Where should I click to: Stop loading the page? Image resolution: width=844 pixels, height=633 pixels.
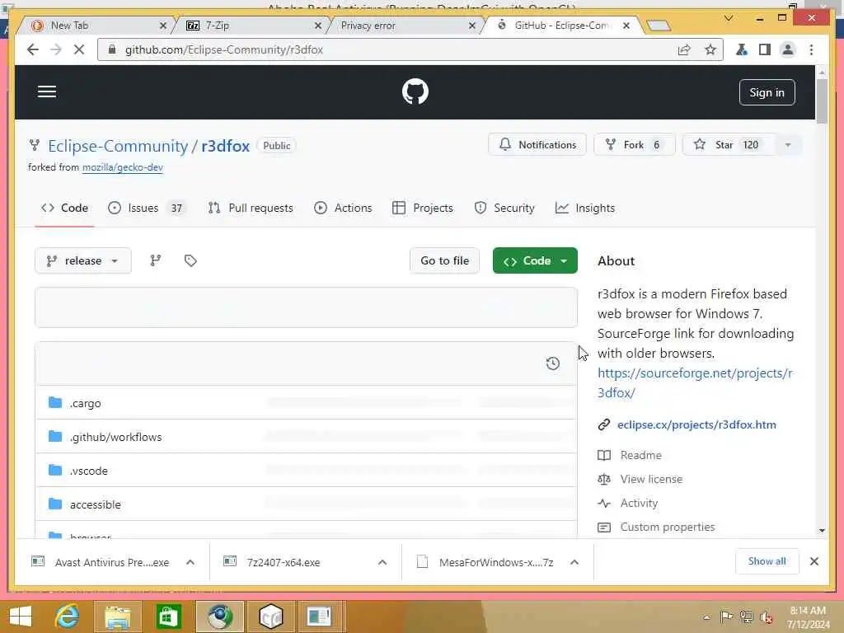(x=78, y=49)
